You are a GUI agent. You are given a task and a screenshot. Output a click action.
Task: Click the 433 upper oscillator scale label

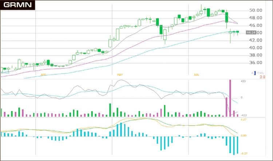coord(244,81)
